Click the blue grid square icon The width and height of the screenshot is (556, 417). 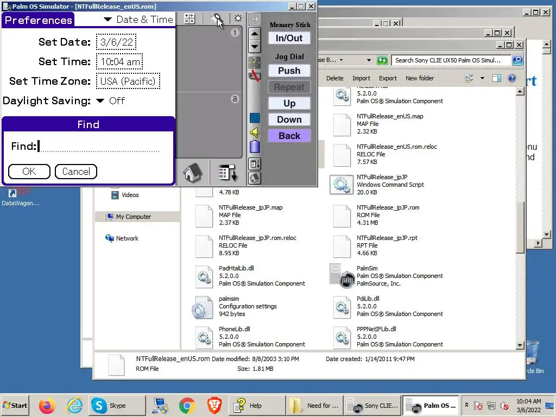click(x=255, y=118)
